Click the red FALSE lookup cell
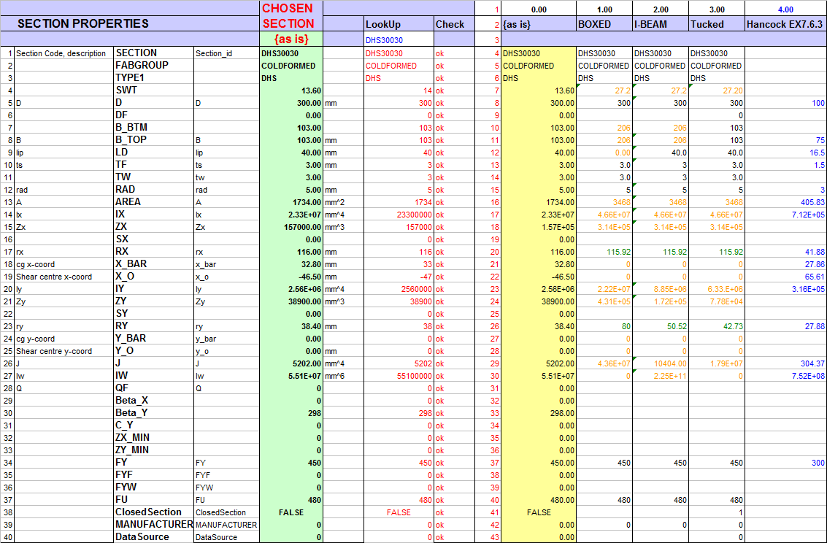The image size is (827, 543). click(x=399, y=512)
